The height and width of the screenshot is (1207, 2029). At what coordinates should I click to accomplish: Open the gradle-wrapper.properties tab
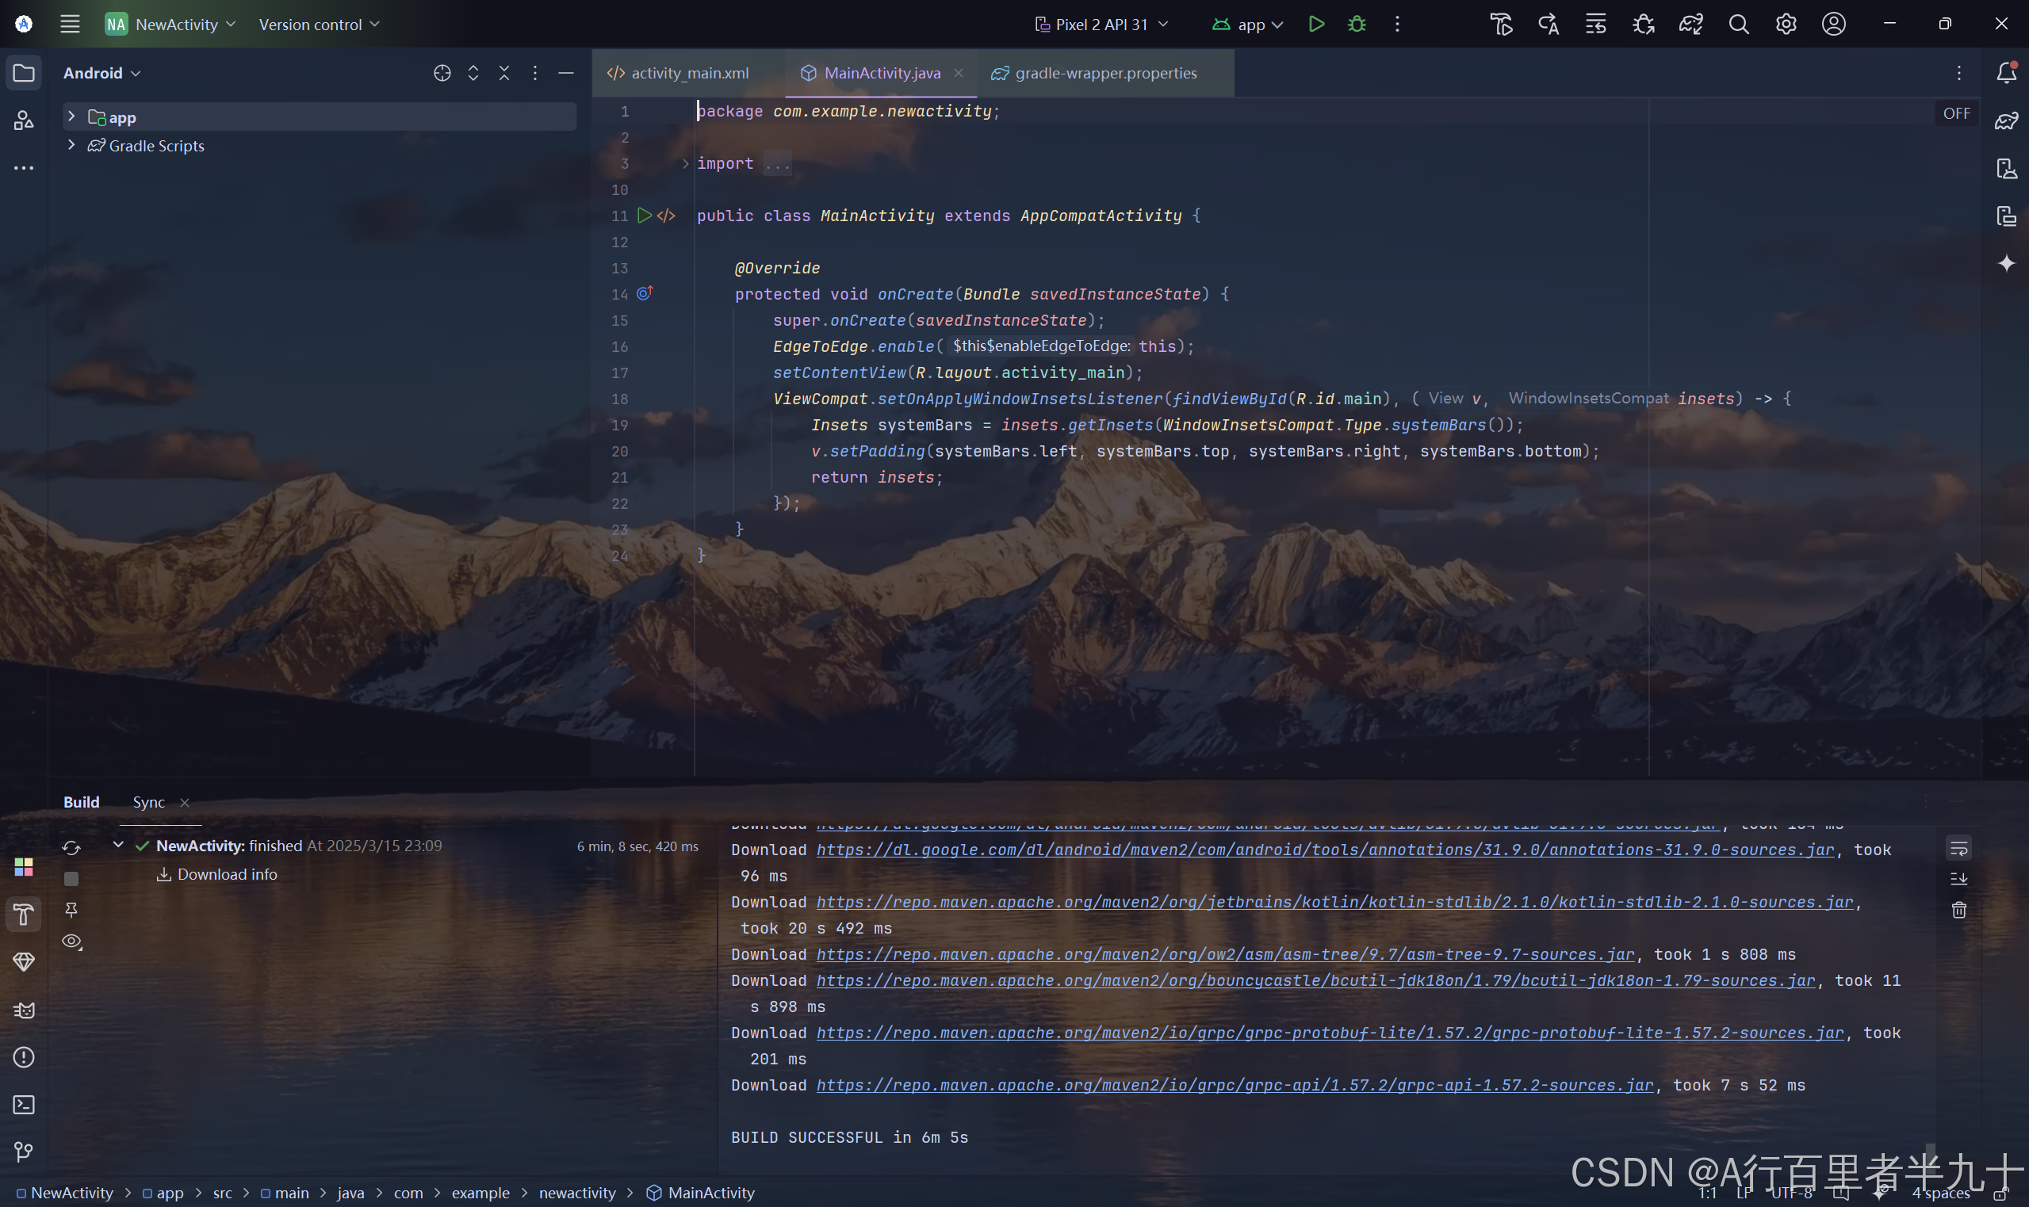[x=1104, y=73]
